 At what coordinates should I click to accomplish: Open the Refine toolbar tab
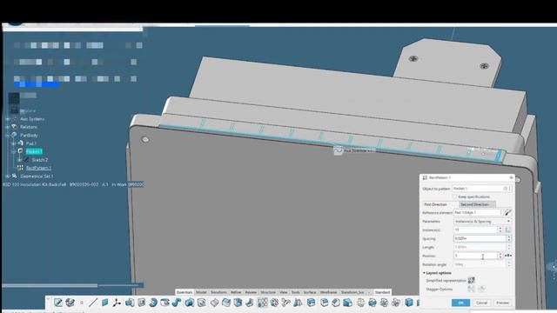tap(236, 292)
